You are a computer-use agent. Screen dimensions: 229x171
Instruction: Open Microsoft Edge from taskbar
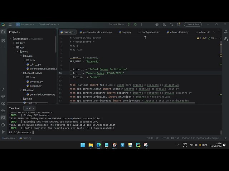[99, 145]
